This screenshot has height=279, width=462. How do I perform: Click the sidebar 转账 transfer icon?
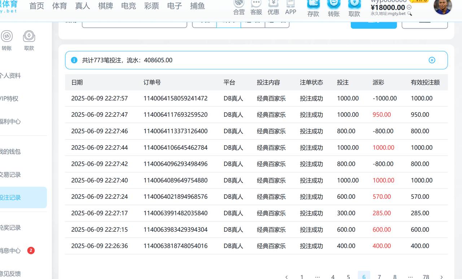tap(6, 37)
